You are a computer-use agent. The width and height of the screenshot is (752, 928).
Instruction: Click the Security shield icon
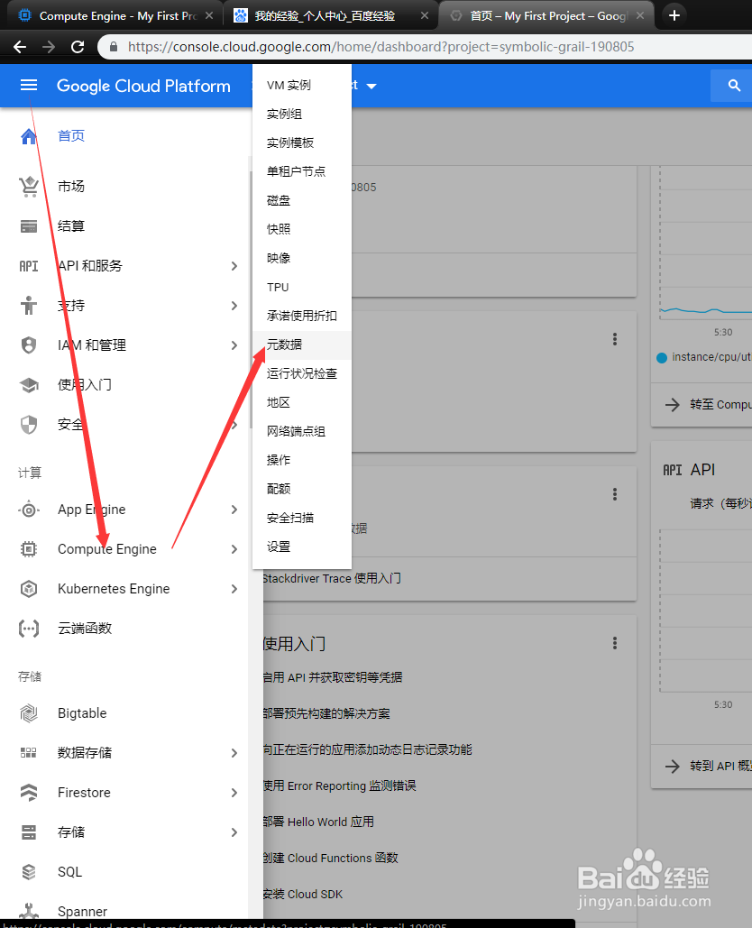(28, 425)
